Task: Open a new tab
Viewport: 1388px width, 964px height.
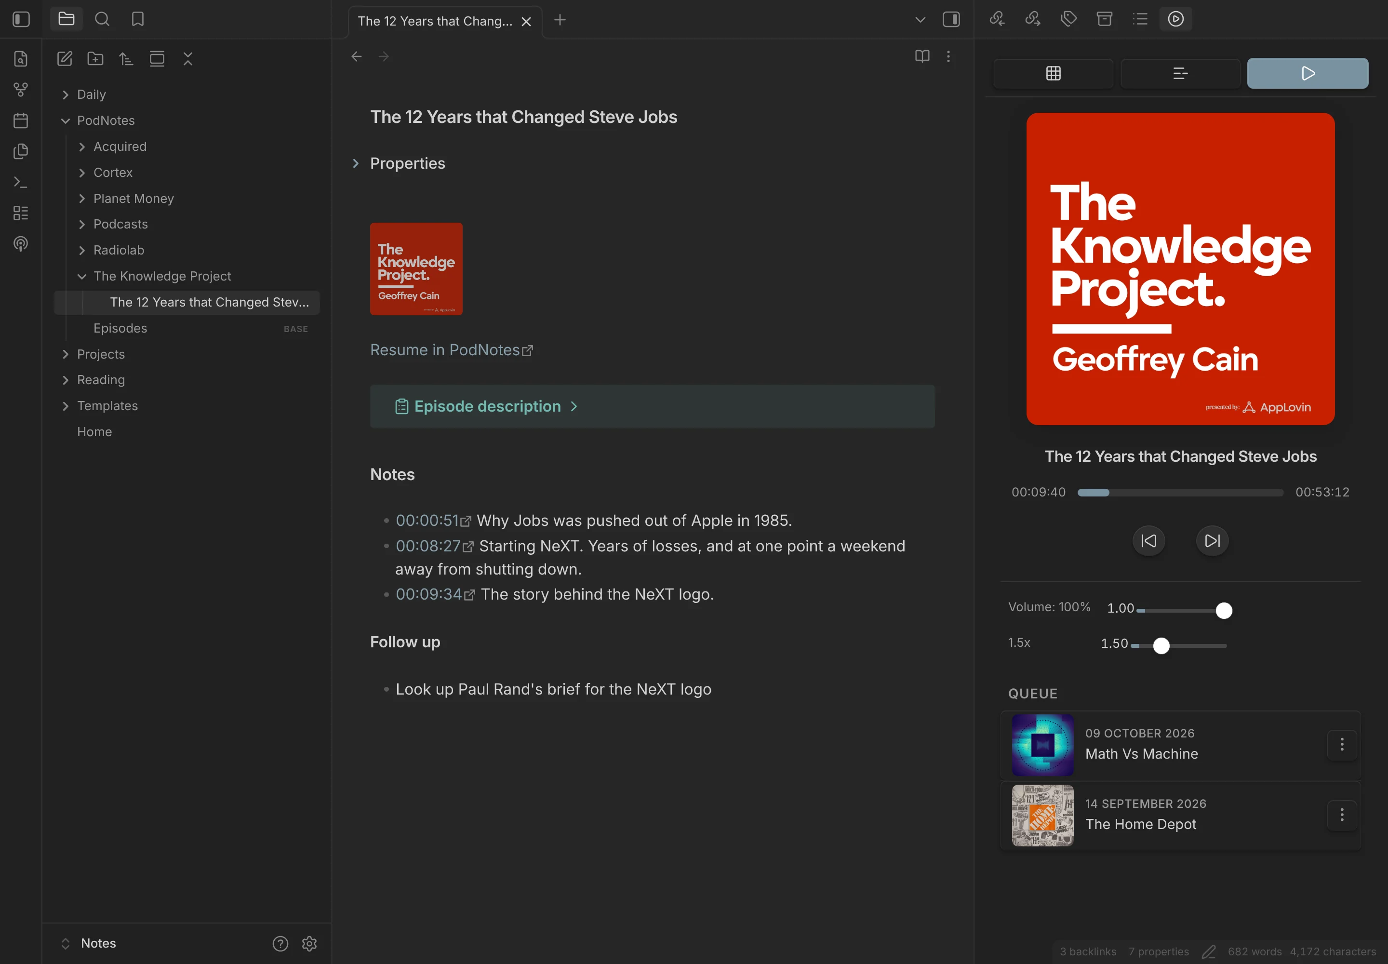Action: (560, 20)
